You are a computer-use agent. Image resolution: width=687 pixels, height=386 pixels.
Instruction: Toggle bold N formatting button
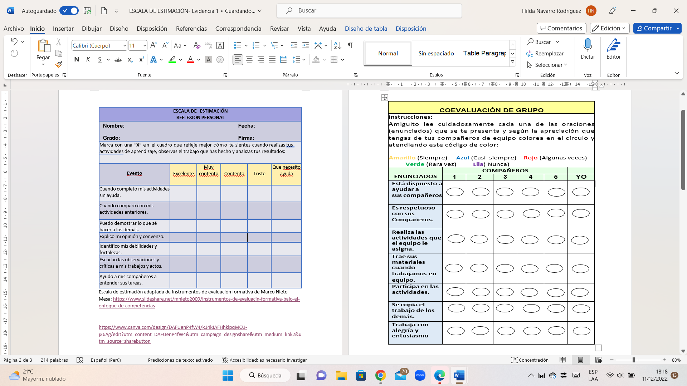point(77,60)
